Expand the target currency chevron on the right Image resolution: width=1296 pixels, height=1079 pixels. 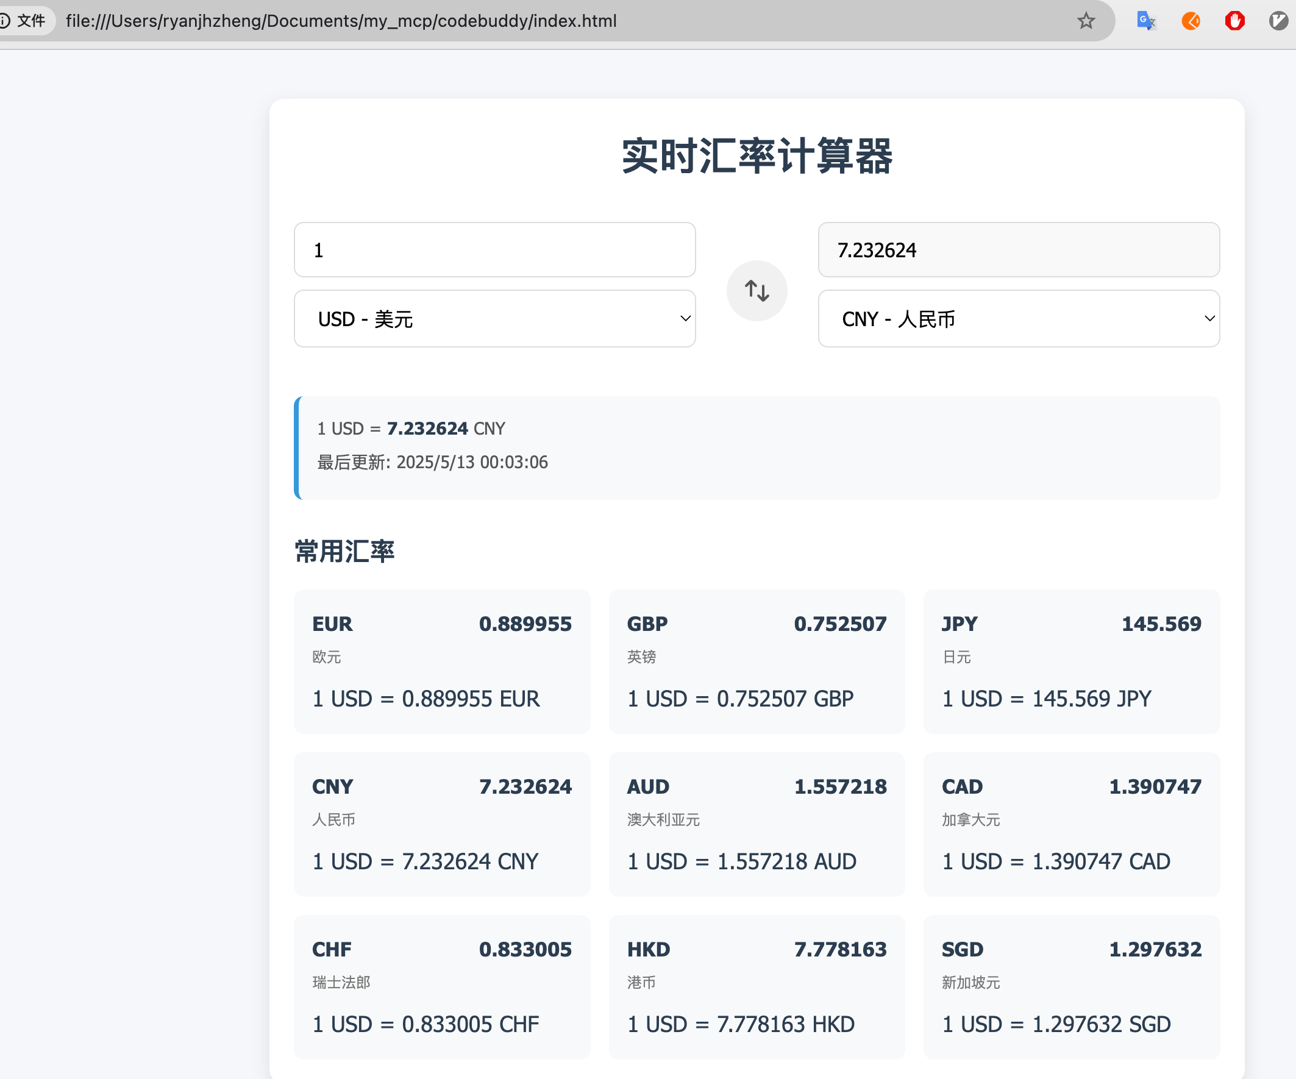click(1208, 318)
